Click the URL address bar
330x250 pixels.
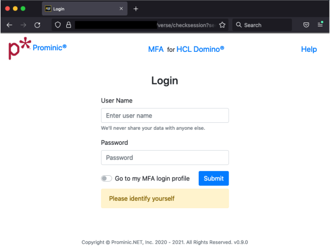point(140,25)
